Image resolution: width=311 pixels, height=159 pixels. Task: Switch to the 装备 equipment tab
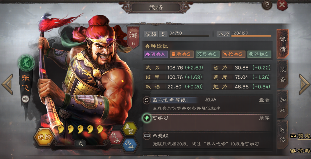click(282, 74)
